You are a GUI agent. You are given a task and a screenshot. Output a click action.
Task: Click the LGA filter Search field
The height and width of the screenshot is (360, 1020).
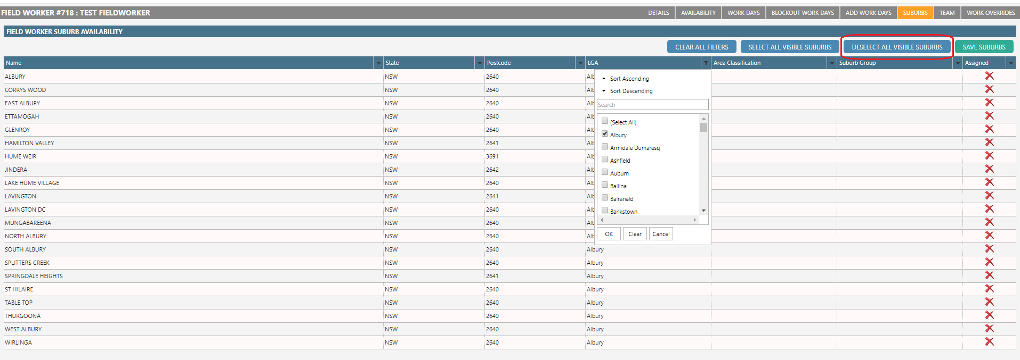click(652, 105)
